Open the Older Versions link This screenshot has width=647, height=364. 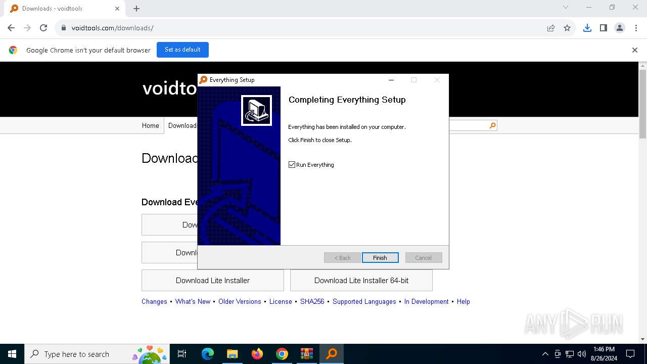coord(240,301)
